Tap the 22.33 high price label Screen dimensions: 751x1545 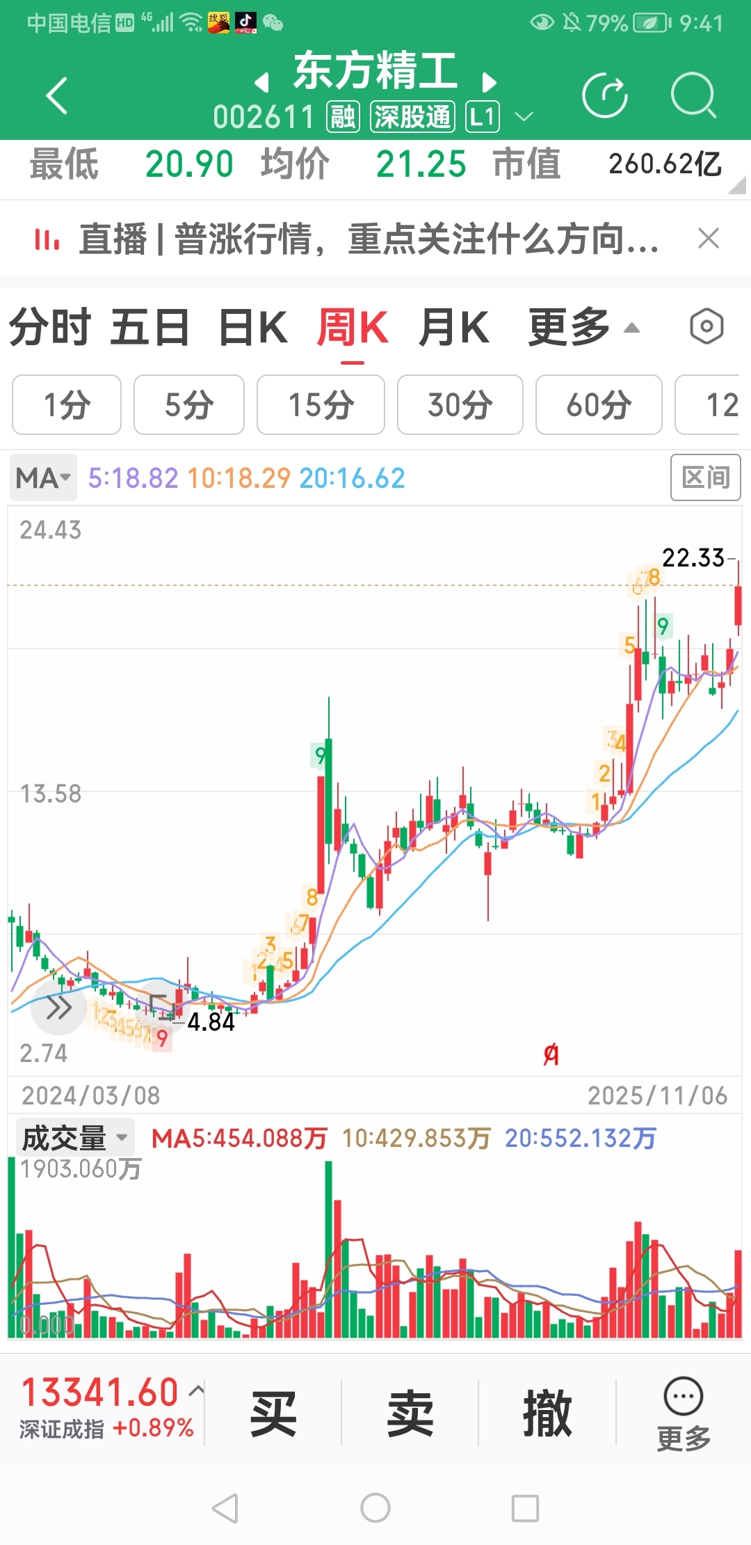(693, 558)
